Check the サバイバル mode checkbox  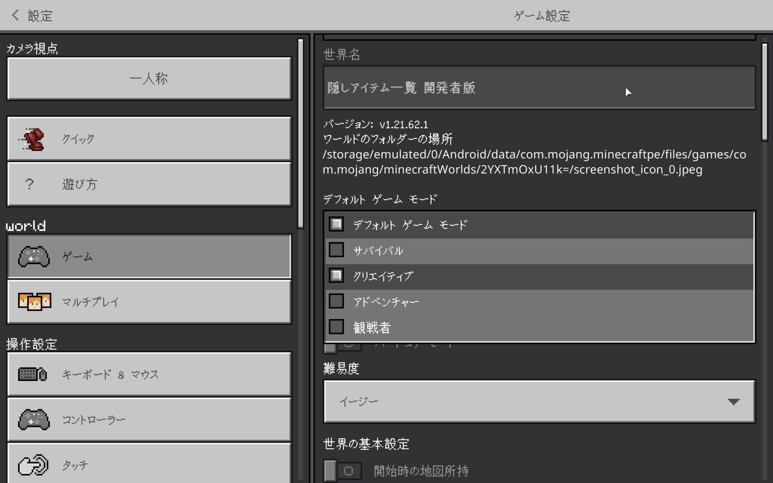tap(336, 250)
